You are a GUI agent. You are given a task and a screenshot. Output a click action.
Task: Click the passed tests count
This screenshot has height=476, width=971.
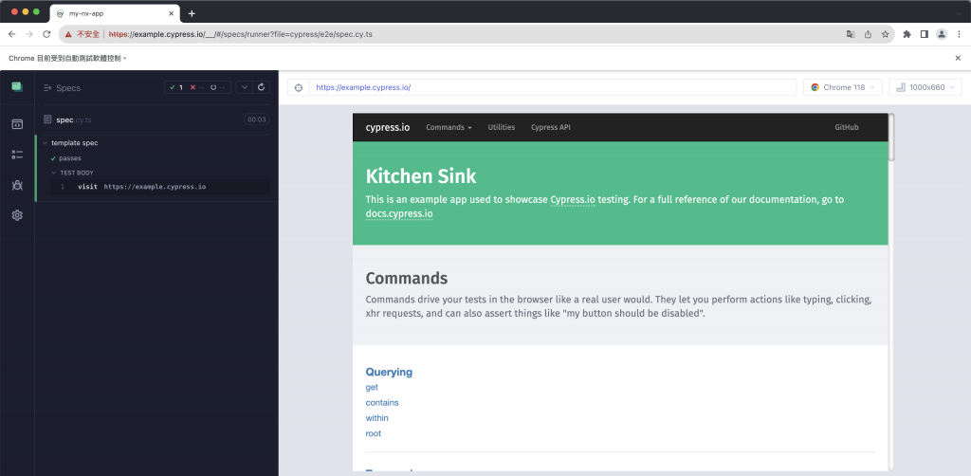(176, 88)
